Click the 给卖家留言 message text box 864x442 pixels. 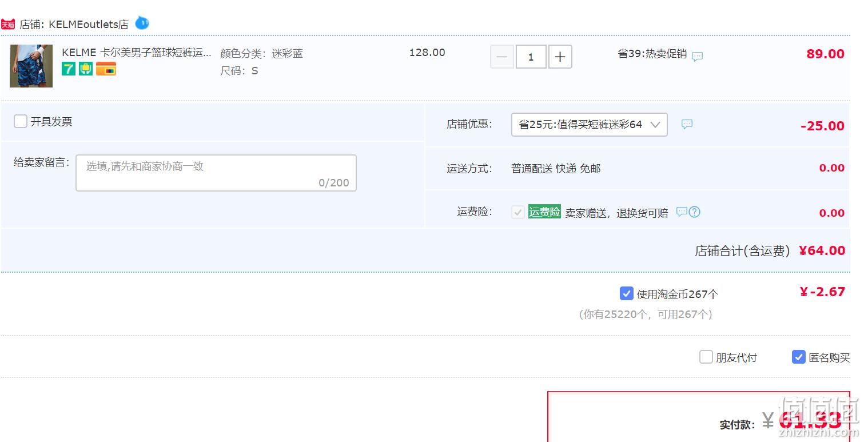click(x=216, y=173)
